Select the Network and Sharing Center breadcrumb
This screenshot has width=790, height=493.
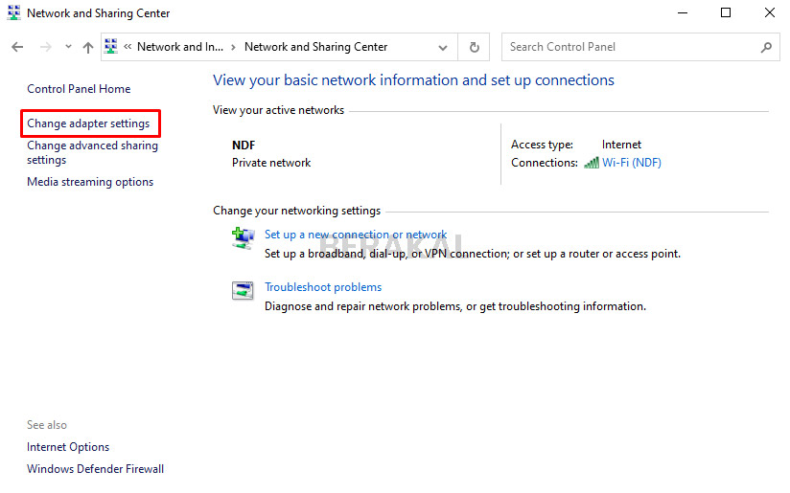(x=315, y=47)
